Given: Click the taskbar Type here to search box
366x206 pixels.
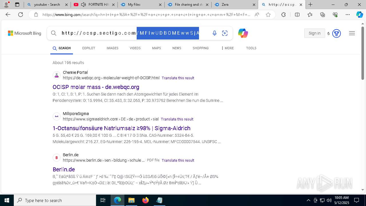Looking at the screenshot, I should (x=55, y=200).
